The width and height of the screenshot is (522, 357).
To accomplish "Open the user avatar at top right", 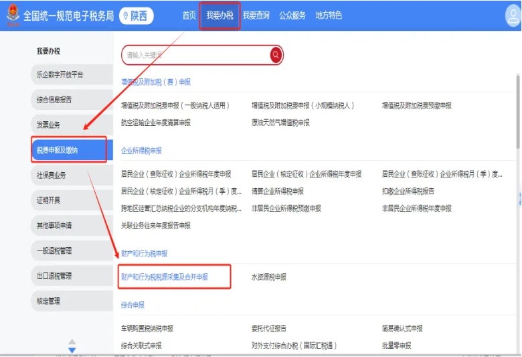I will [x=513, y=16].
